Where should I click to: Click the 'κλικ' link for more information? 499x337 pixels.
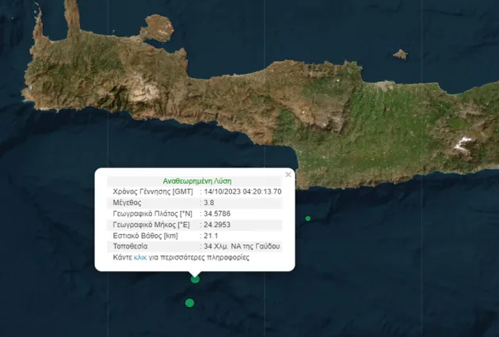point(139,258)
